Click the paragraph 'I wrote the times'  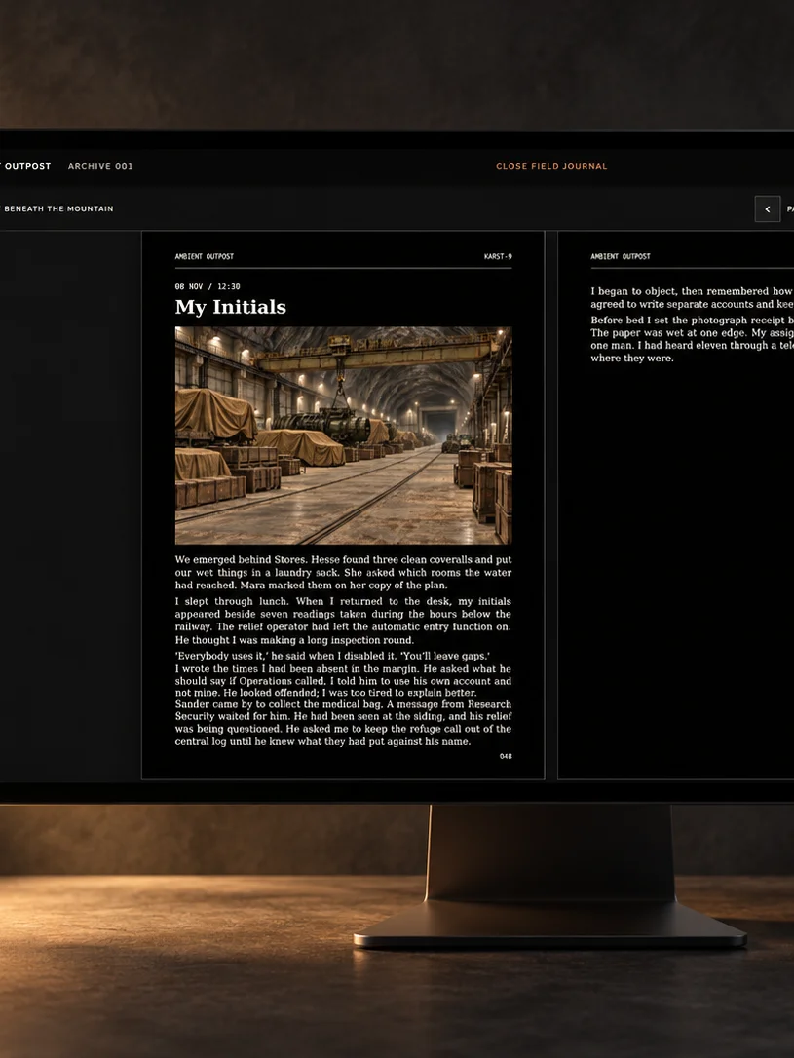click(343, 680)
